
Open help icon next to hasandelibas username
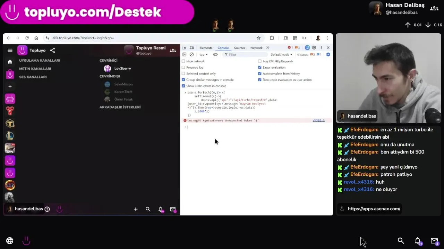click(x=47, y=209)
